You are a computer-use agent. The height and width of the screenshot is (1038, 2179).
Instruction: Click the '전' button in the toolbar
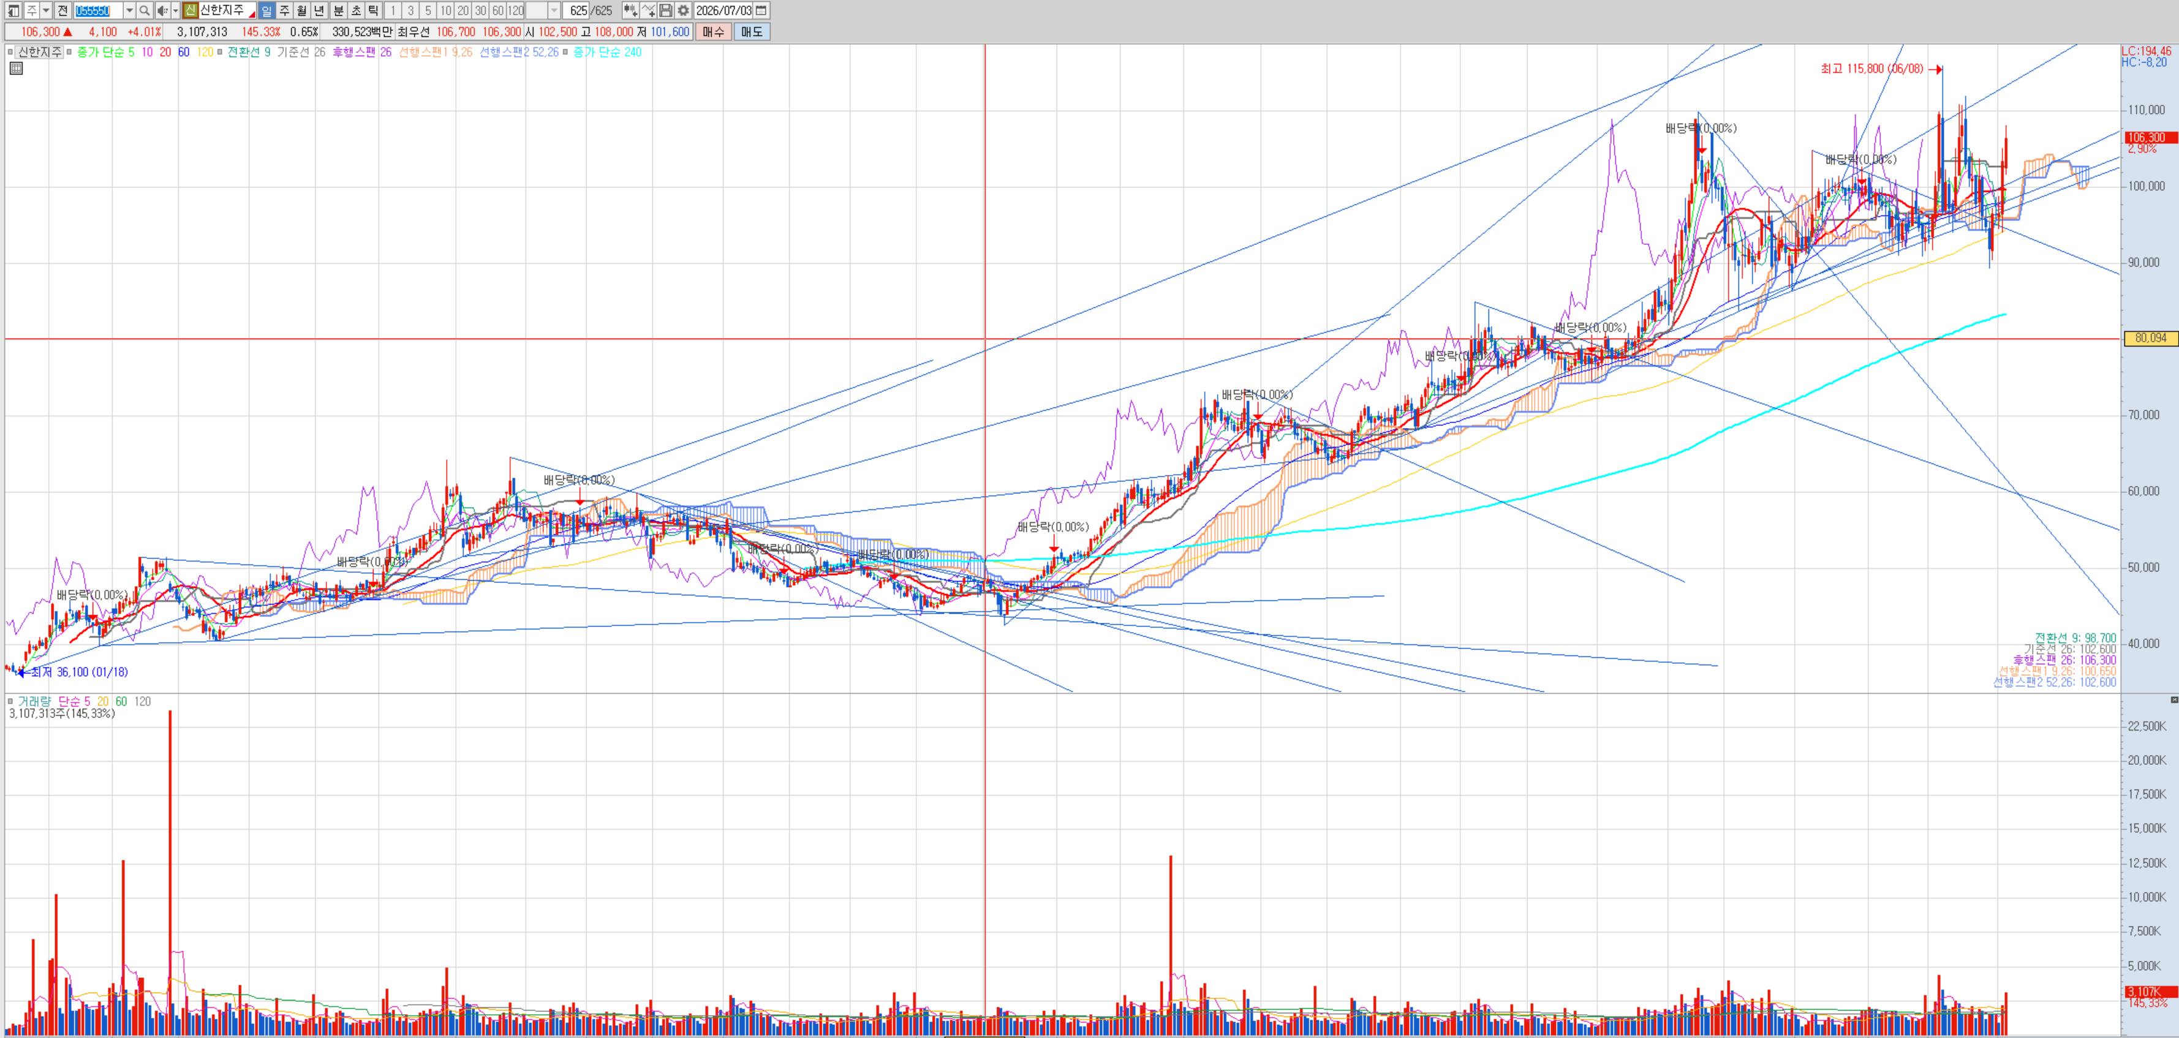(62, 11)
